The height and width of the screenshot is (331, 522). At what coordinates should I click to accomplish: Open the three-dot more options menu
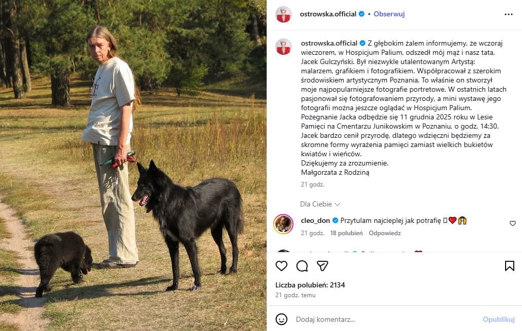click(x=508, y=14)
